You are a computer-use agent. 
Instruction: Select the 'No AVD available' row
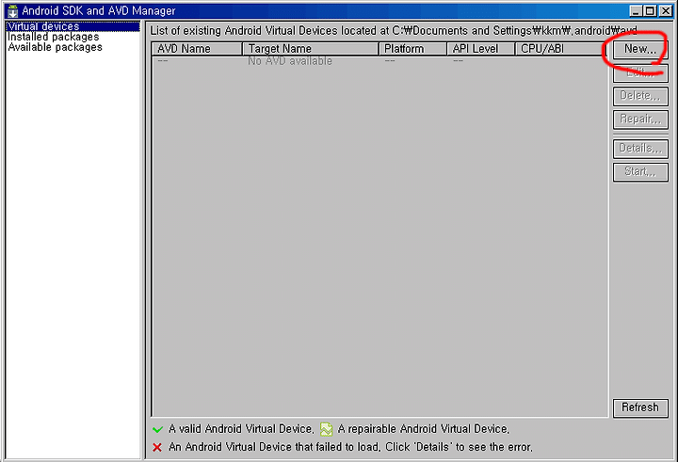[379, 61]
